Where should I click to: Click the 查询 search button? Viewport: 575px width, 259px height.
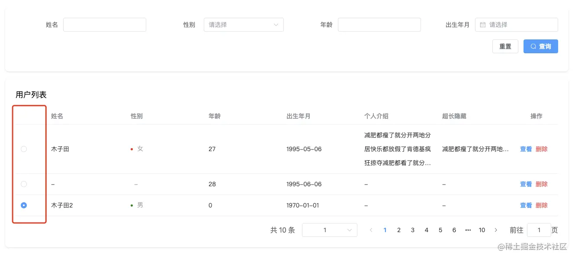point(540,46)
